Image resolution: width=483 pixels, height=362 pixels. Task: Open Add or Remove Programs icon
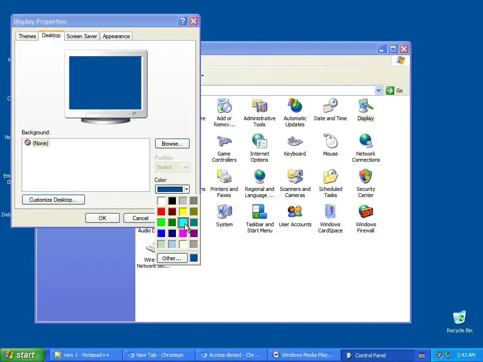224,113
